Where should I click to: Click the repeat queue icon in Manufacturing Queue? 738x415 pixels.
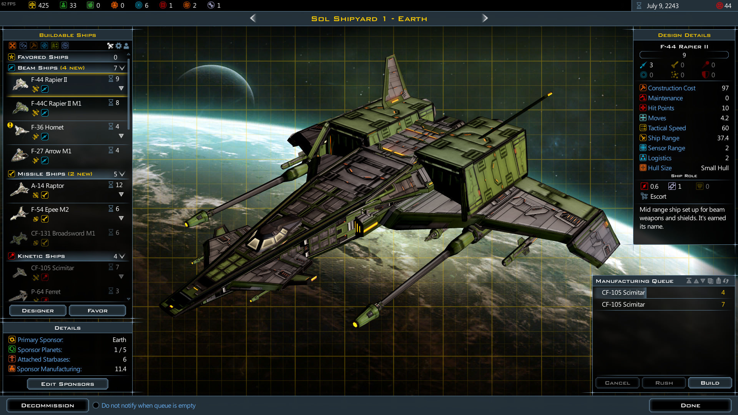726,281
